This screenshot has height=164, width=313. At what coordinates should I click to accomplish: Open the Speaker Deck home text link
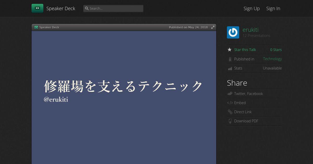pyautogui.click(x=61, y=8)
